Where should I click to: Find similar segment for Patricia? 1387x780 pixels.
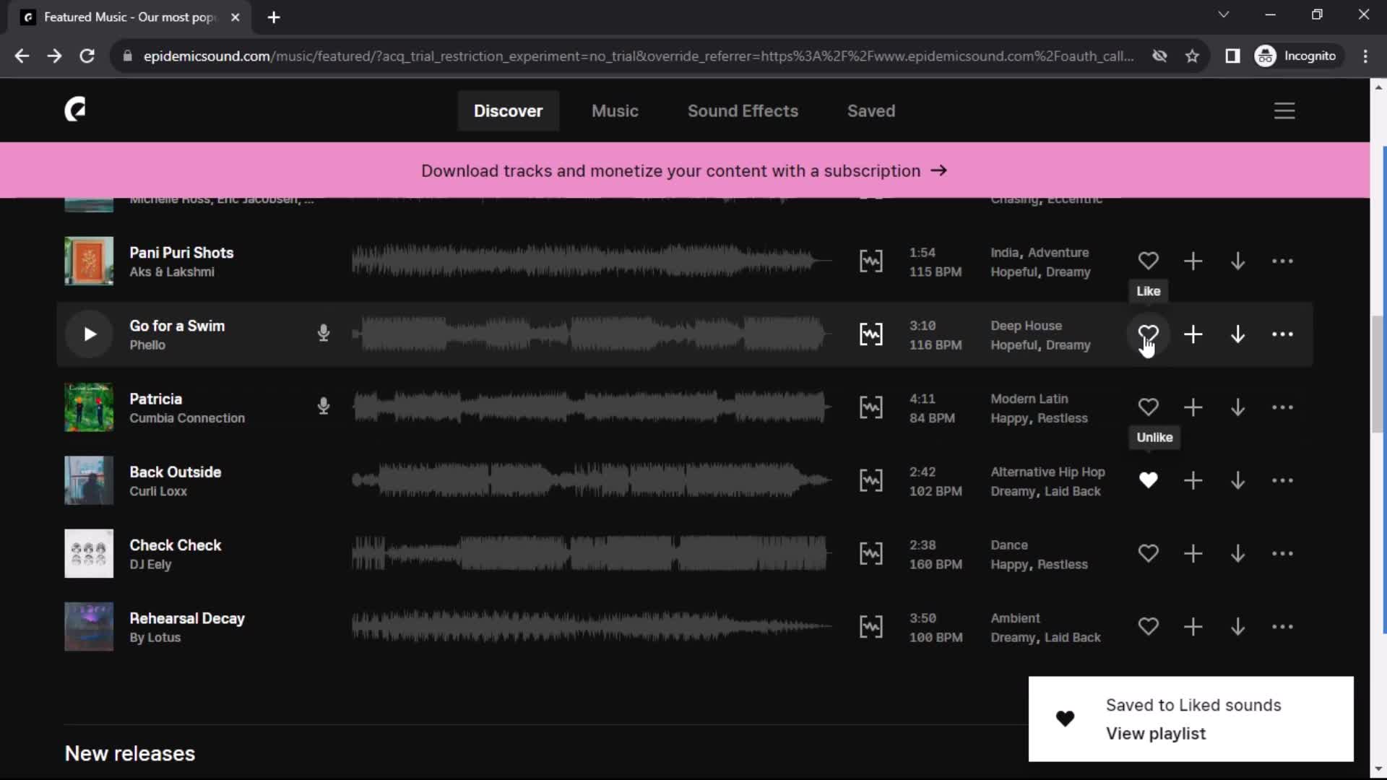[870, 407]
